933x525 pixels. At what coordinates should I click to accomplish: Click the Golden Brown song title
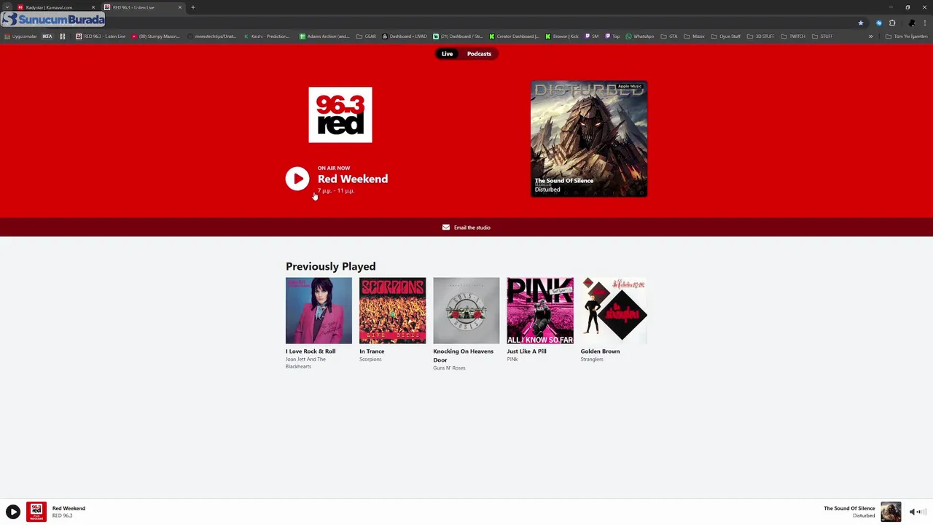pos(600,351)
